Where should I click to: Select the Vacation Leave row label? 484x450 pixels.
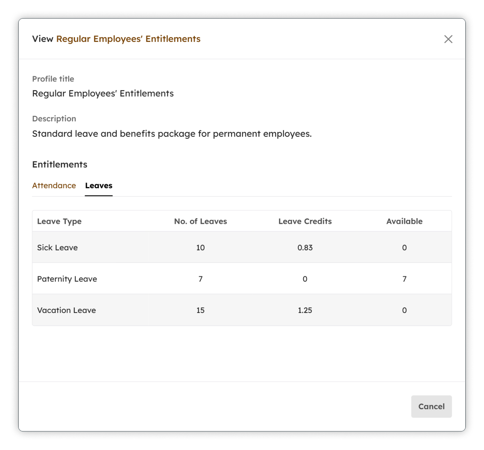click(x=67, y=310)
